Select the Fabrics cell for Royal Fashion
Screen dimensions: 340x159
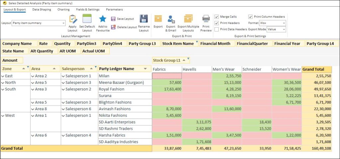tap(167, 89)
